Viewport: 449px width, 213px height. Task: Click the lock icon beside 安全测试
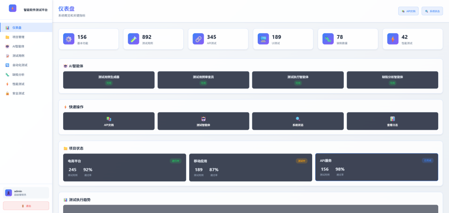[7, 94]
